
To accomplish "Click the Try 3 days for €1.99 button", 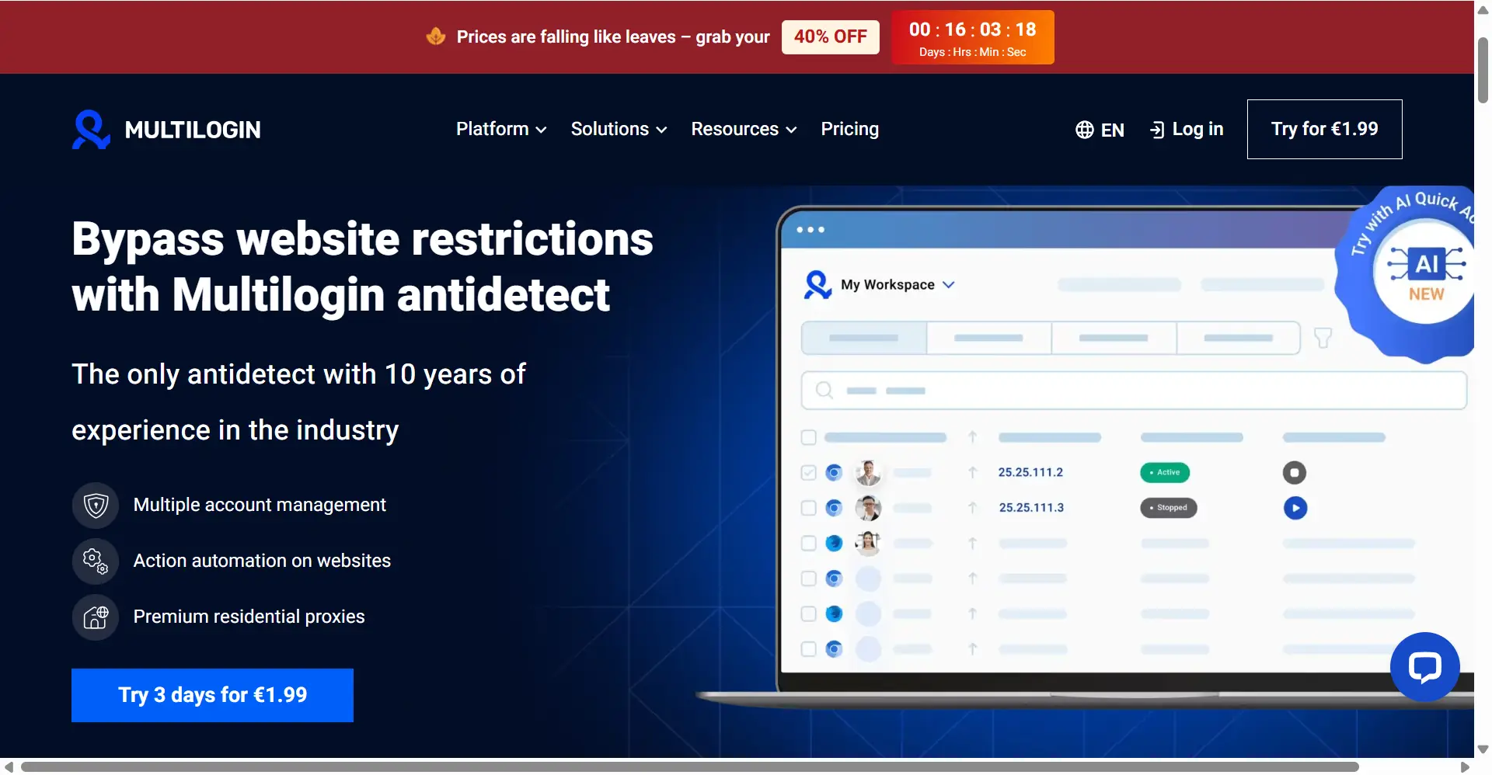I will click(212, 695).
